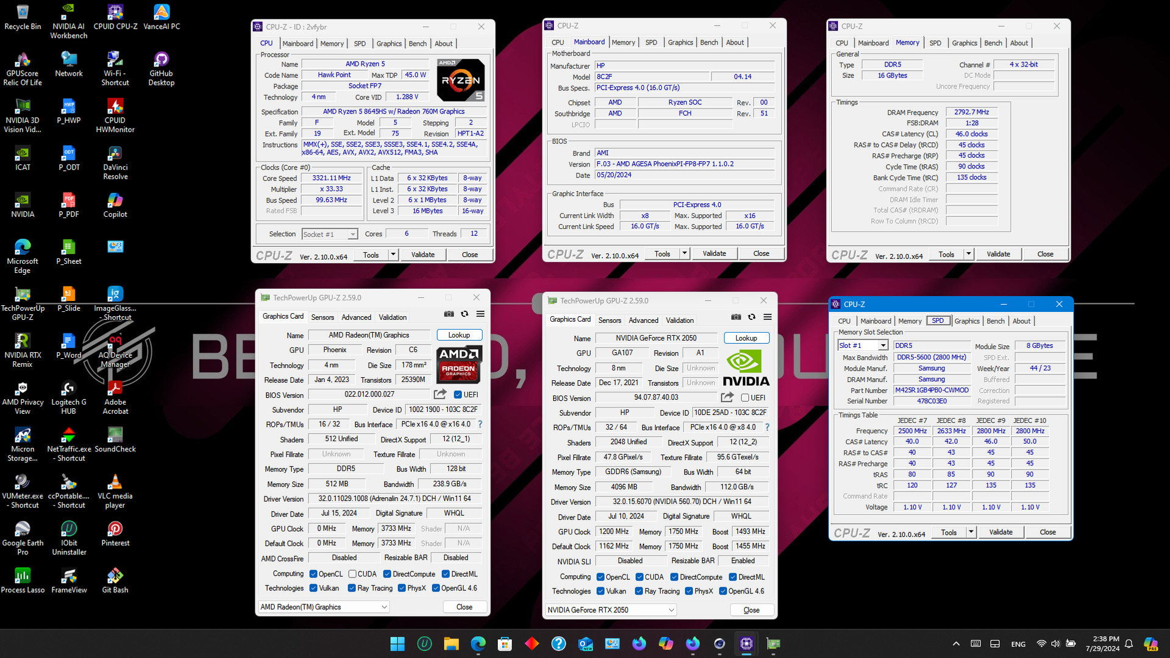
Task: Show hidden icons chevron in system tray
Action: [956, 643]
